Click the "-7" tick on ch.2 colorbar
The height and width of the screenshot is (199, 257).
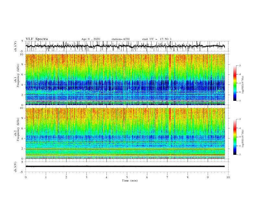[239, 155]
